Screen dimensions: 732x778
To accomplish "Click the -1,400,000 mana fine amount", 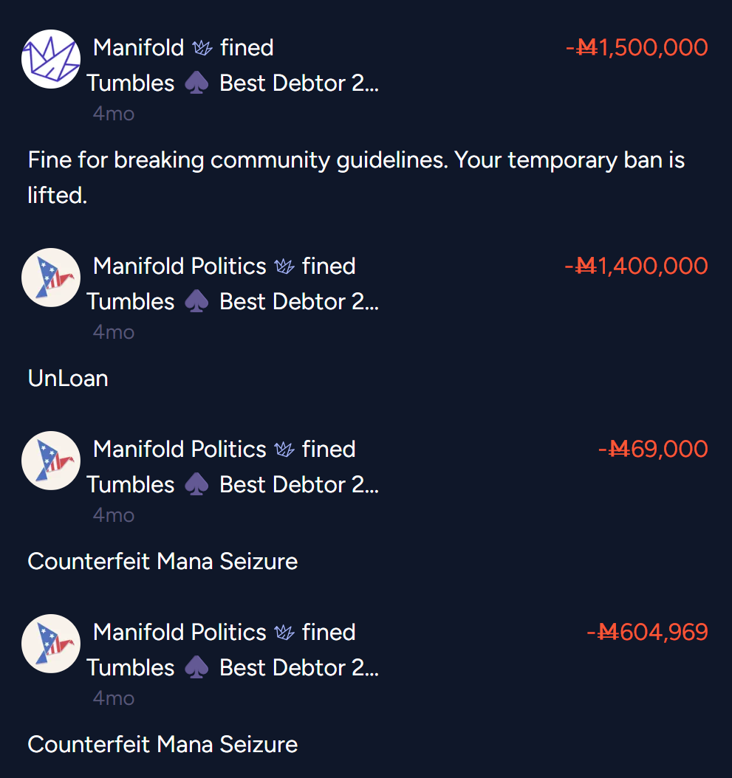I will click(x=637, y=266).
